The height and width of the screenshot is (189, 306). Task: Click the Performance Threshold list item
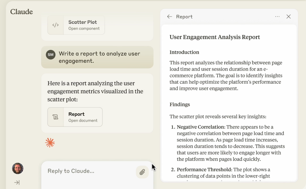[204, 170]
